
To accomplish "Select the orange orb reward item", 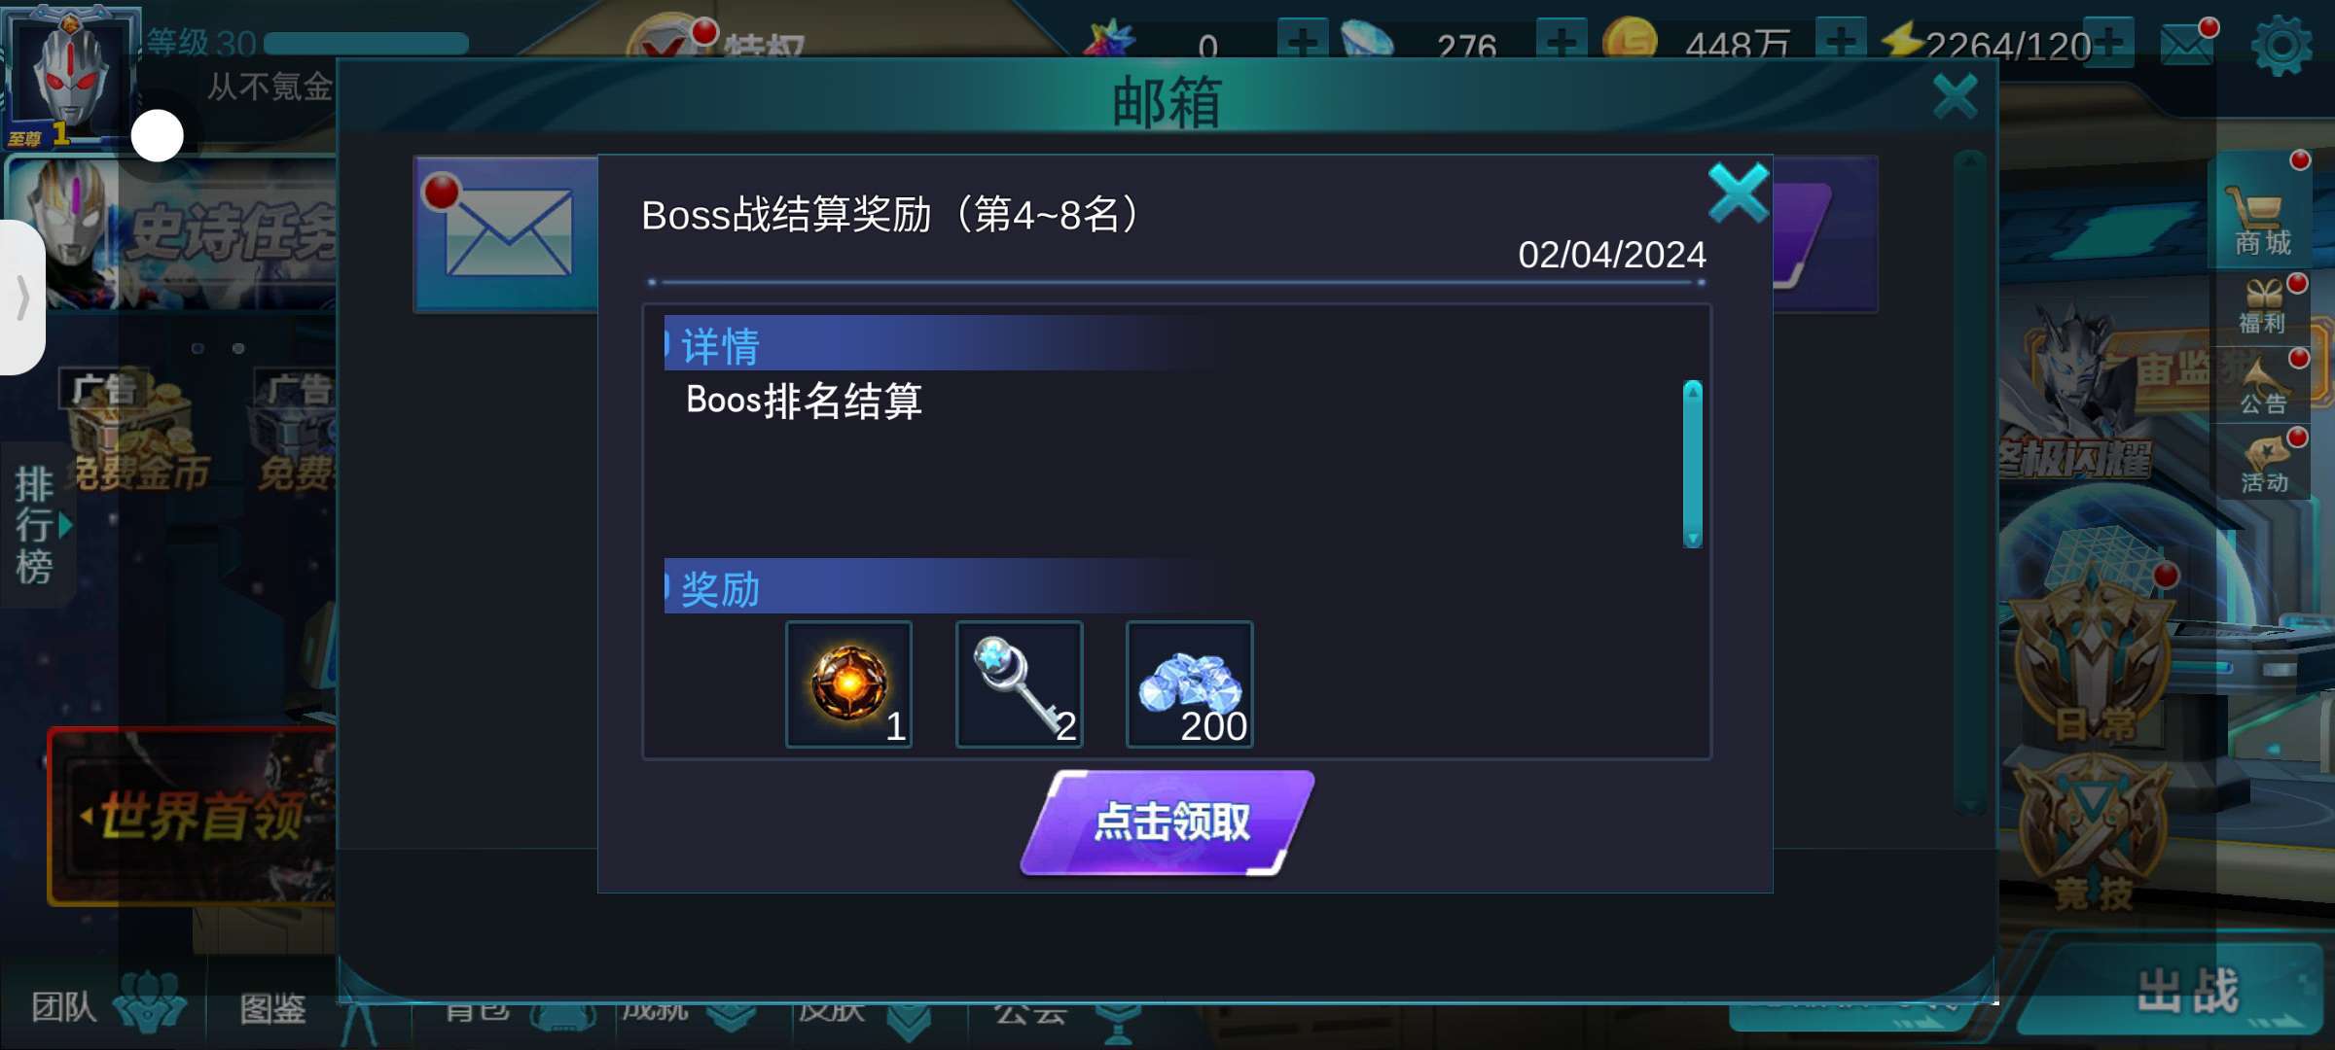I will point(848,684).
